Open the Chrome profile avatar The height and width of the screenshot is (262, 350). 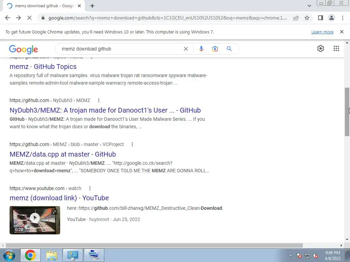[x=332, y=18]
